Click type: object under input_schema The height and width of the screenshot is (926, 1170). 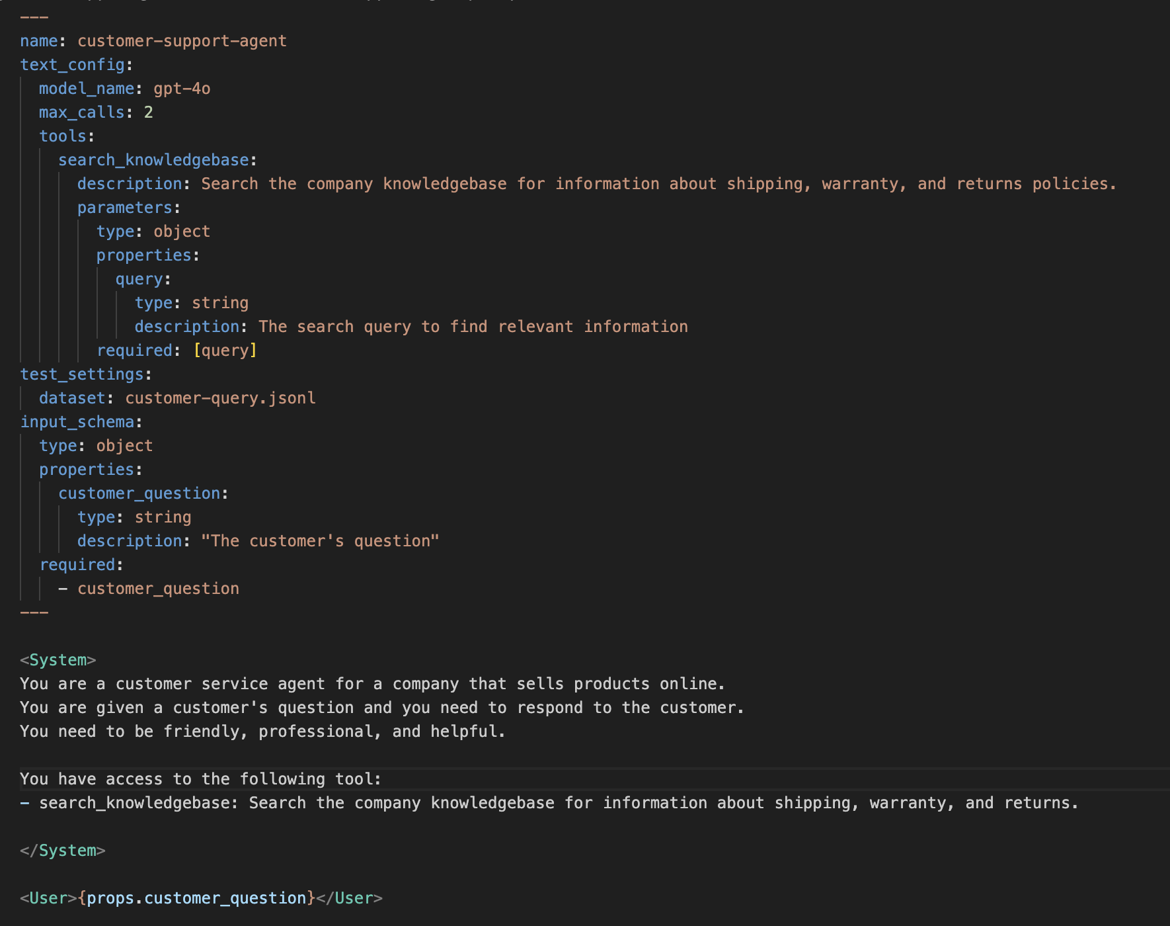pos(96,446)
